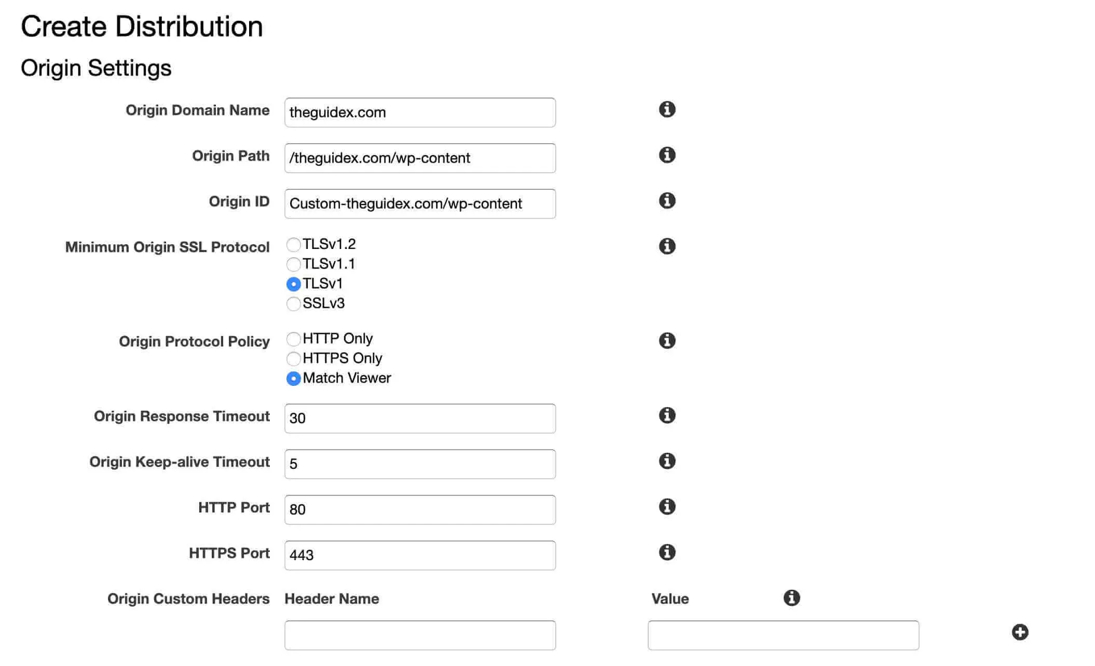This screenshot has width=1095, height=666.
Task: Click the Origin Custom Headers info icon
Action: pos(790,598)
